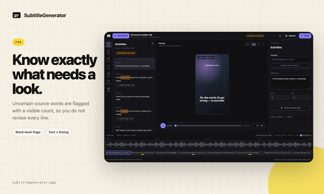Viewport: 324px width, 194px height.
Task: Click the Start time input field
Action: 280,97
